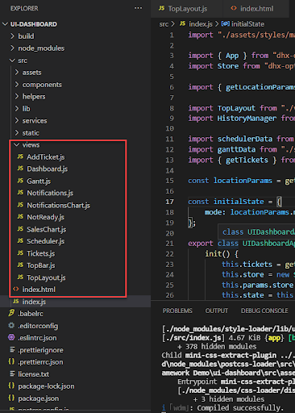Open the OUTPUT panel tab
295x413 pixels.
pos(217,311)
